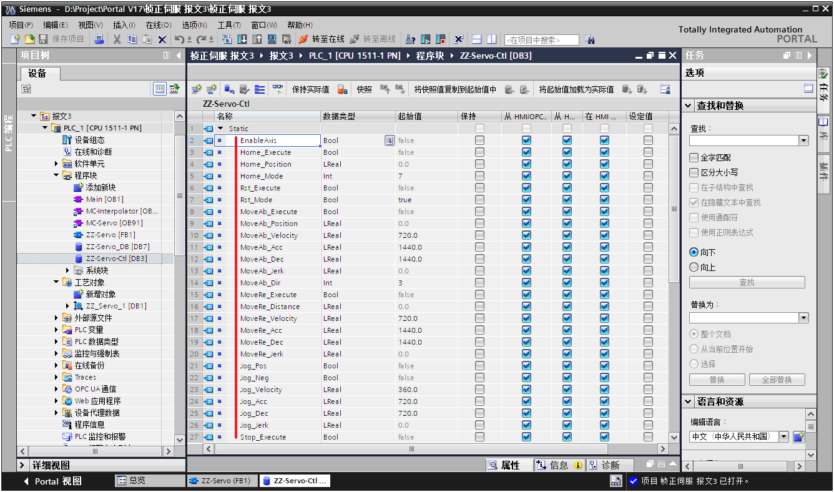Expand the PLC 变量 folder
Viewport: 834px width, 492px height.
[x=56, y=330]
